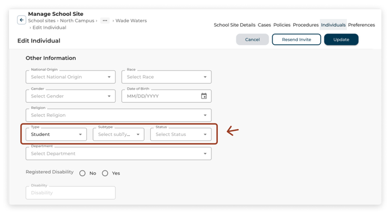This screenshot has height=213, width=390.
Task: Click the Update button
Action: pyautogui.click(x=341, y=40)
